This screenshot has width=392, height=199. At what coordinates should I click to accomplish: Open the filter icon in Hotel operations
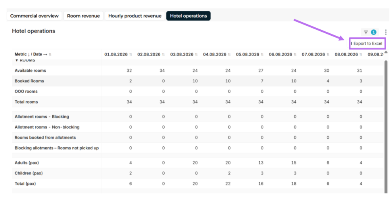[x=366, y=32]
